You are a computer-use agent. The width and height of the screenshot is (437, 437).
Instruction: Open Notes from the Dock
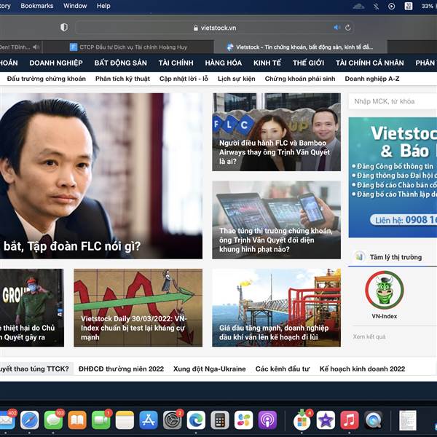pos(125,420)
